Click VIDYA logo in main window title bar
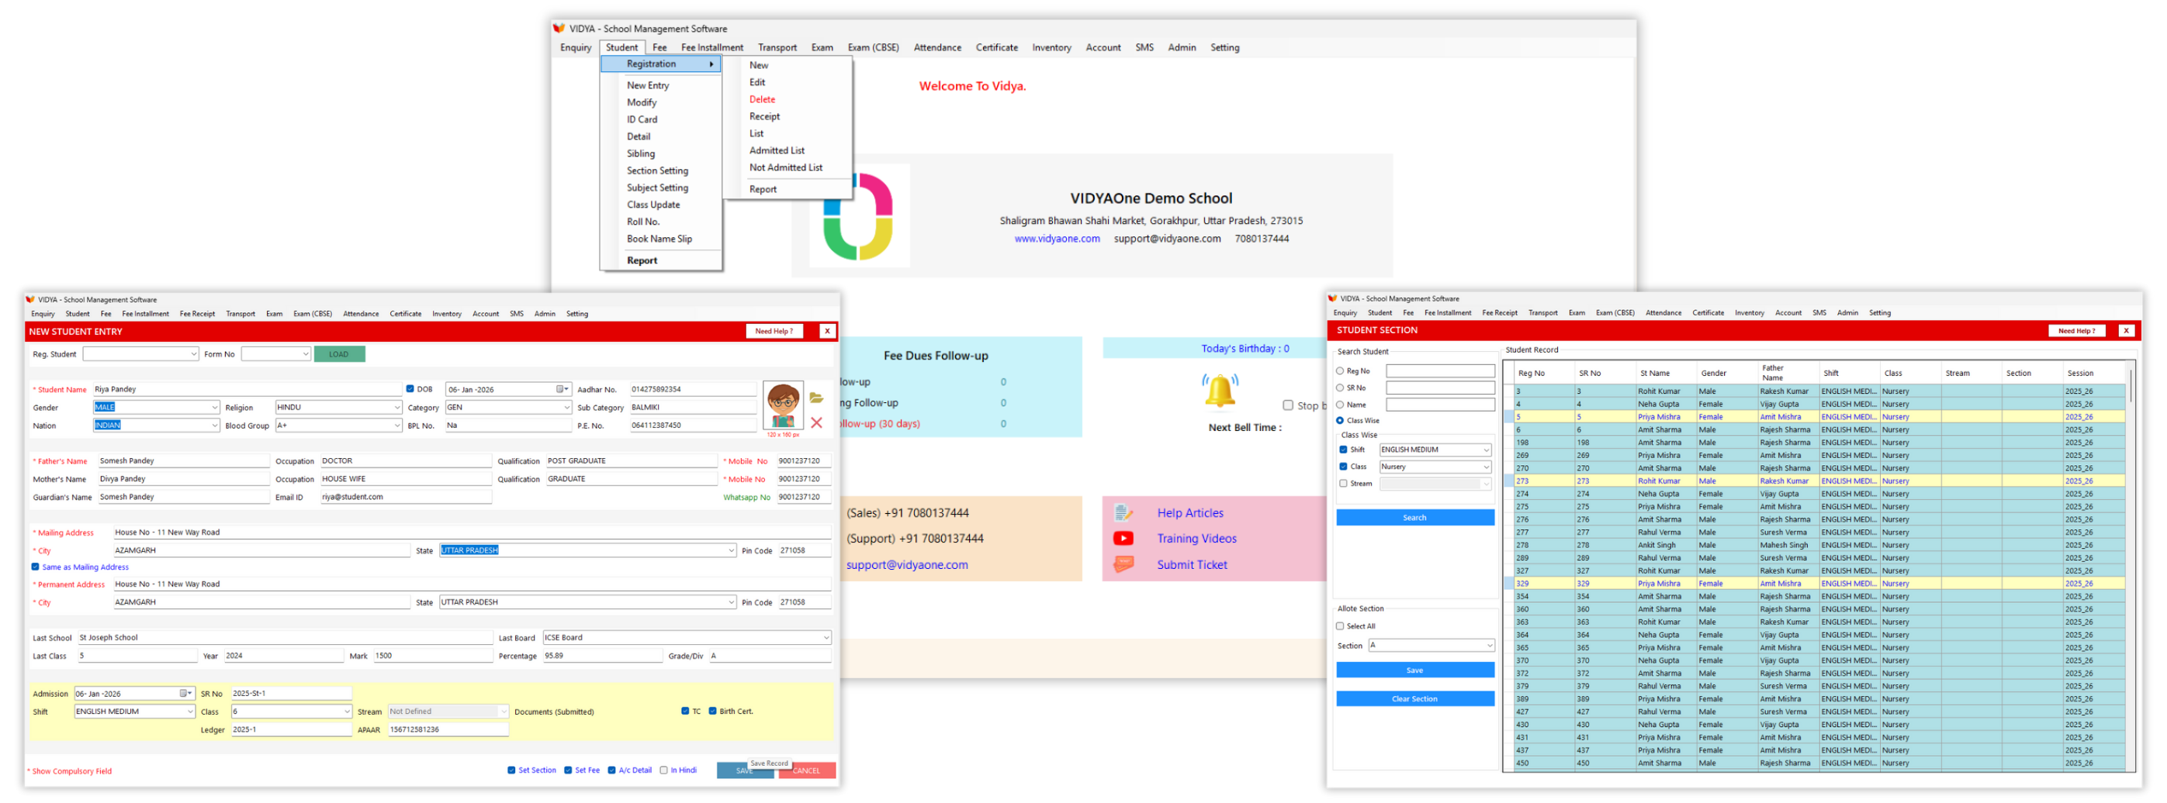The height and width of the screenshot is (803, 2167). pos(559,29)
